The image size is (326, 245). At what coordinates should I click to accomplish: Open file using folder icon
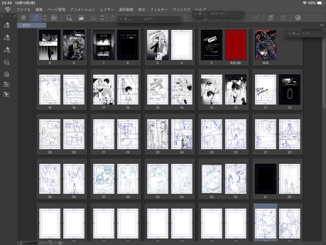click(x=81, y=18)
